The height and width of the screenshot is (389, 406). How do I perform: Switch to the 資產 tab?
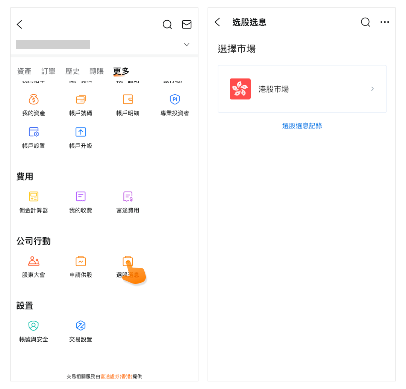[x=24, y=71]
